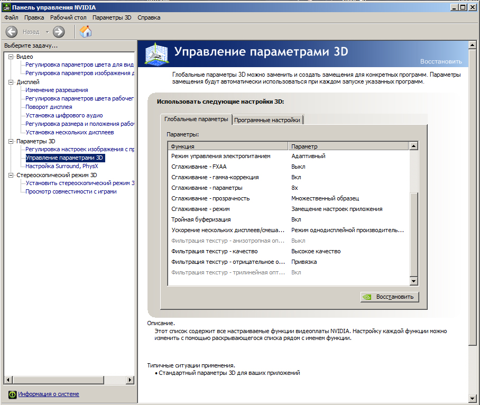Image resolution: width=480 pixels, height=405 pixels.
Task: Open Установка цифрового аудио task
Action: click(x=64, y=115)
